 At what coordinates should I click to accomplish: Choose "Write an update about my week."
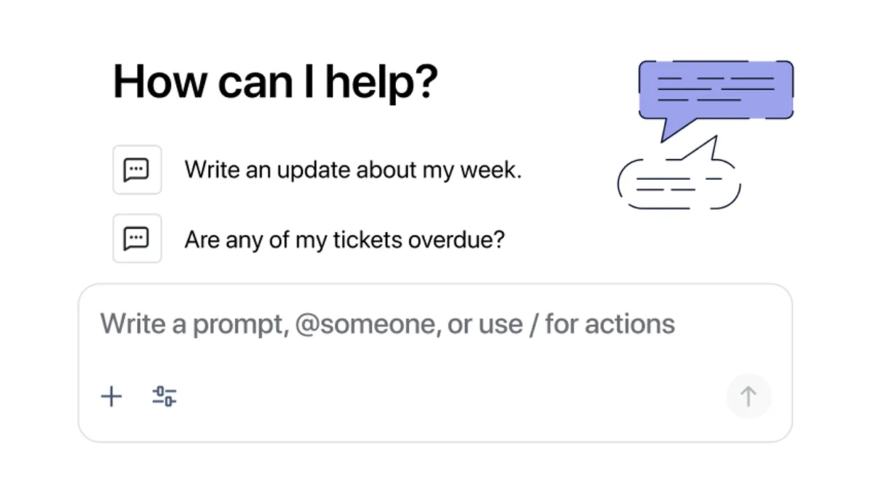pyautogui.click(x=353, y=170)
